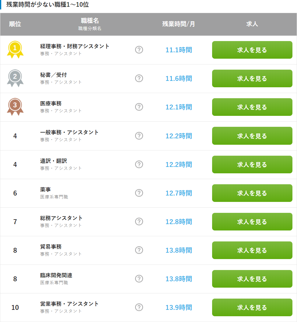Show help for 貿易事務
The height and width of the screenshot is (322, 297).
(x=139, y=250)
